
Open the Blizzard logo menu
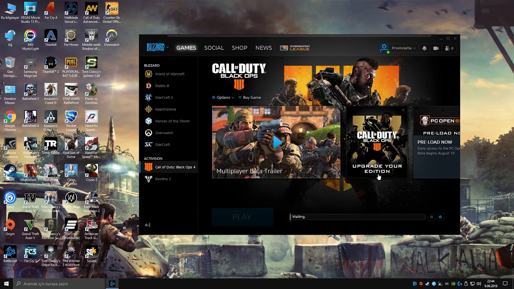coord(157,48)
